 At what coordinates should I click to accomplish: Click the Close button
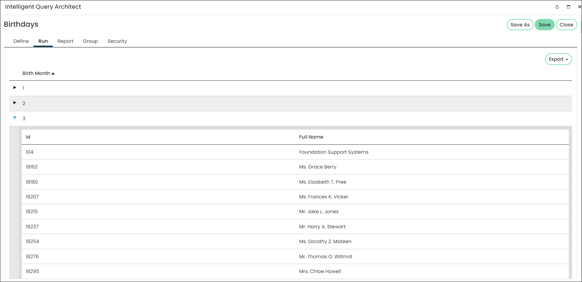tap(566, 25)
